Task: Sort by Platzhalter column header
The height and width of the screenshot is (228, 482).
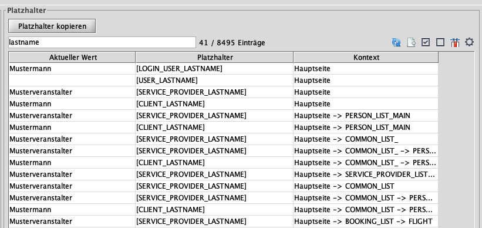Action: coord(214,57)
